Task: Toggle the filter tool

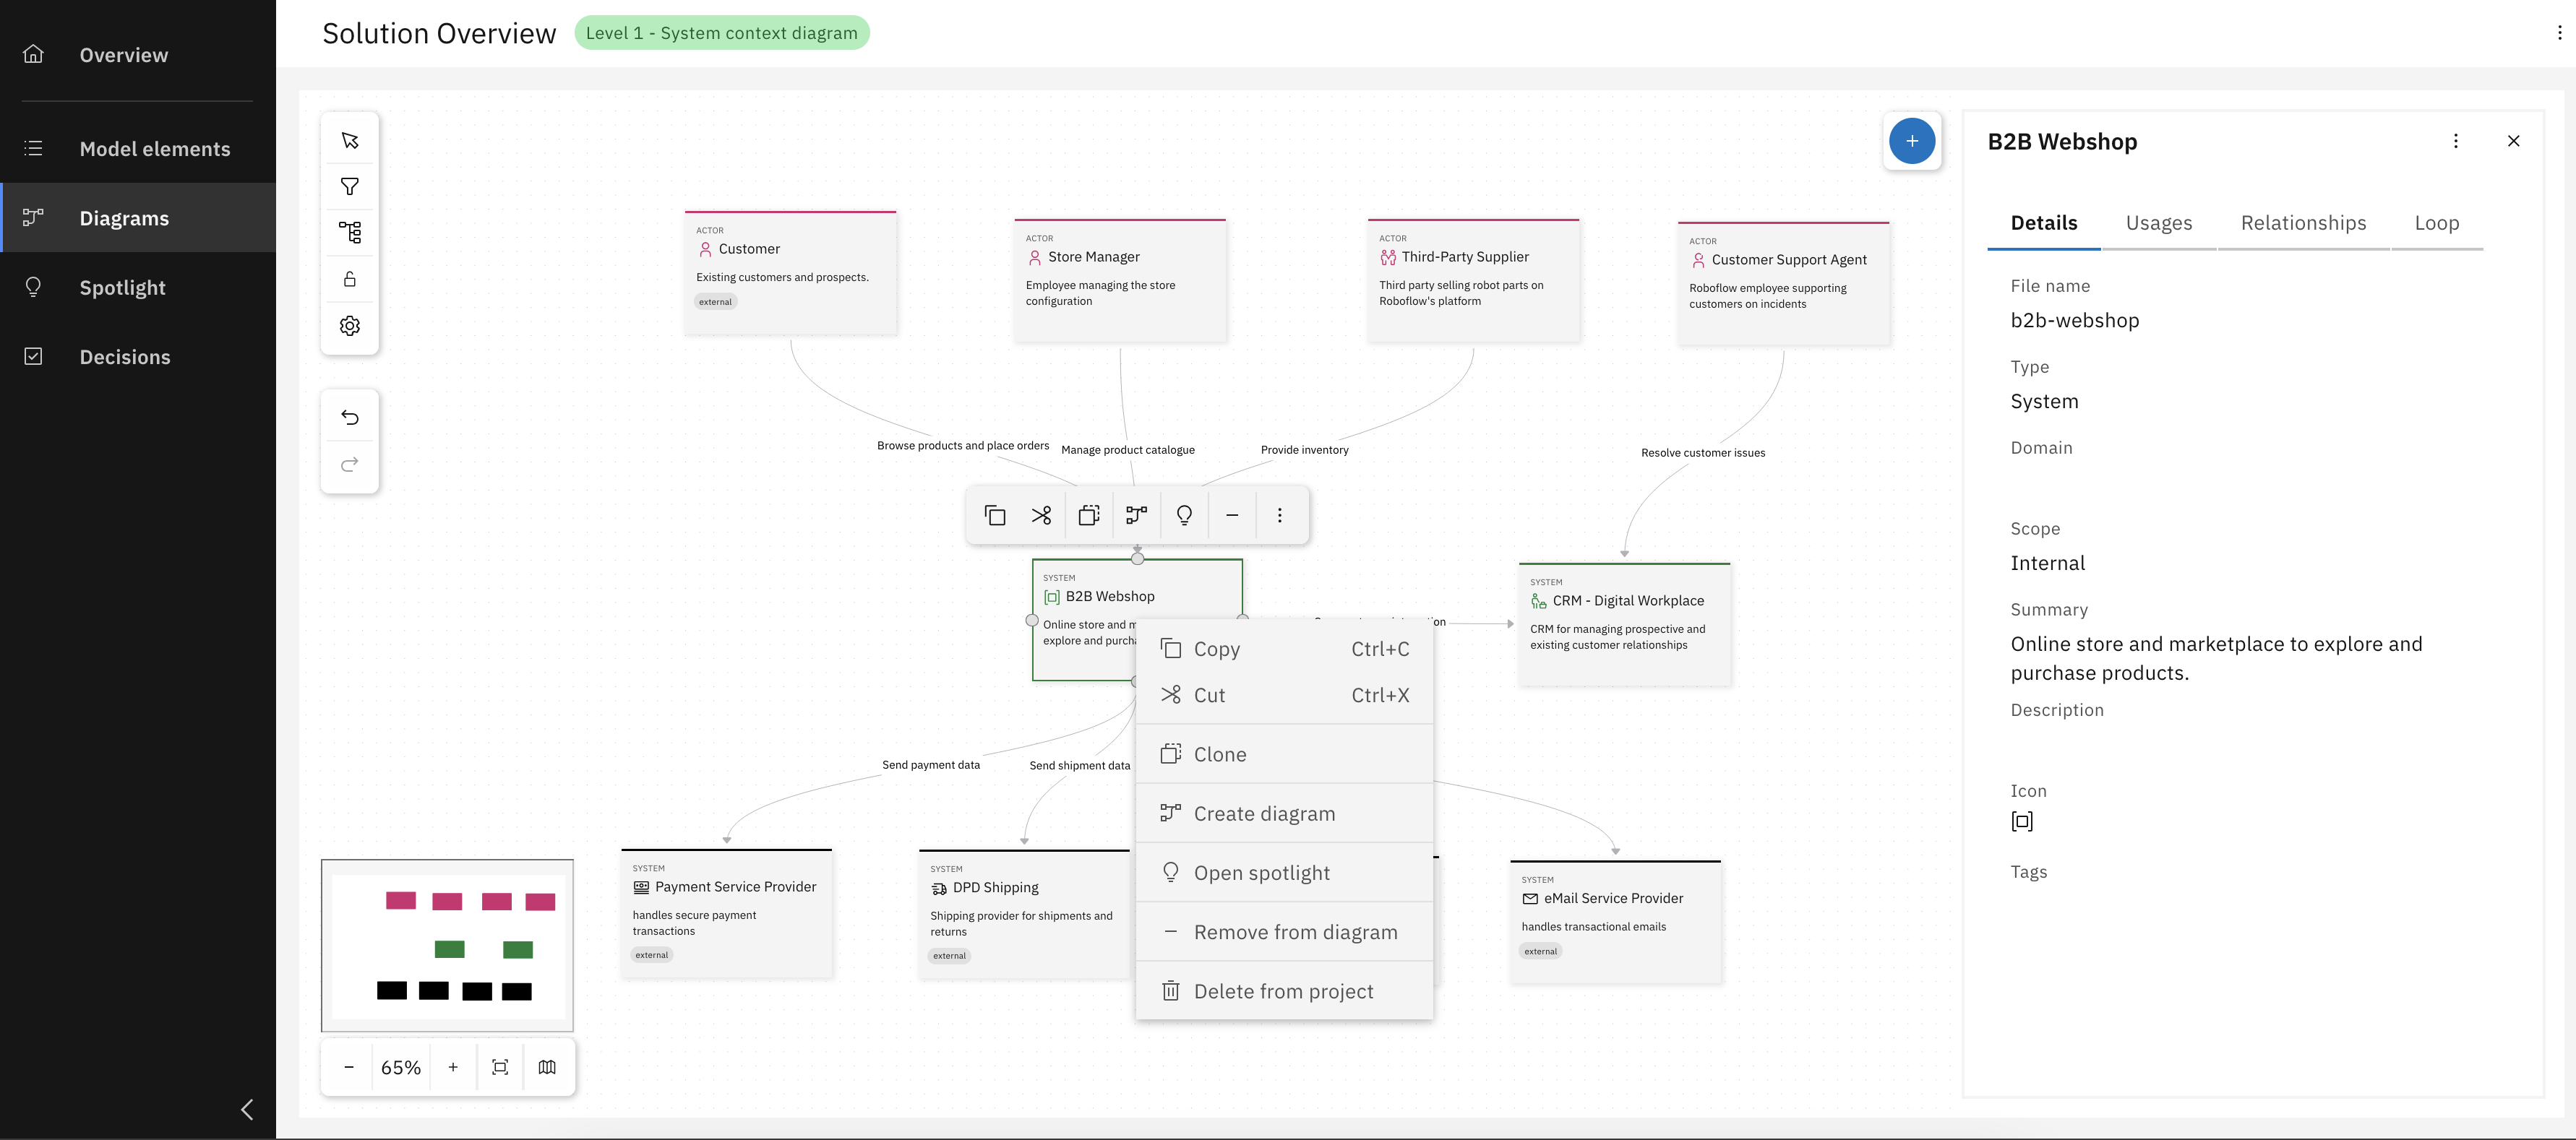Action: coord(349,186)
